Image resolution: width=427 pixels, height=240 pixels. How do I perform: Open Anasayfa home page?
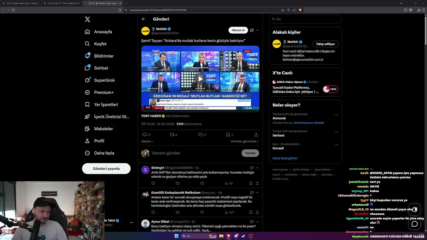click(x=99, y=32)
